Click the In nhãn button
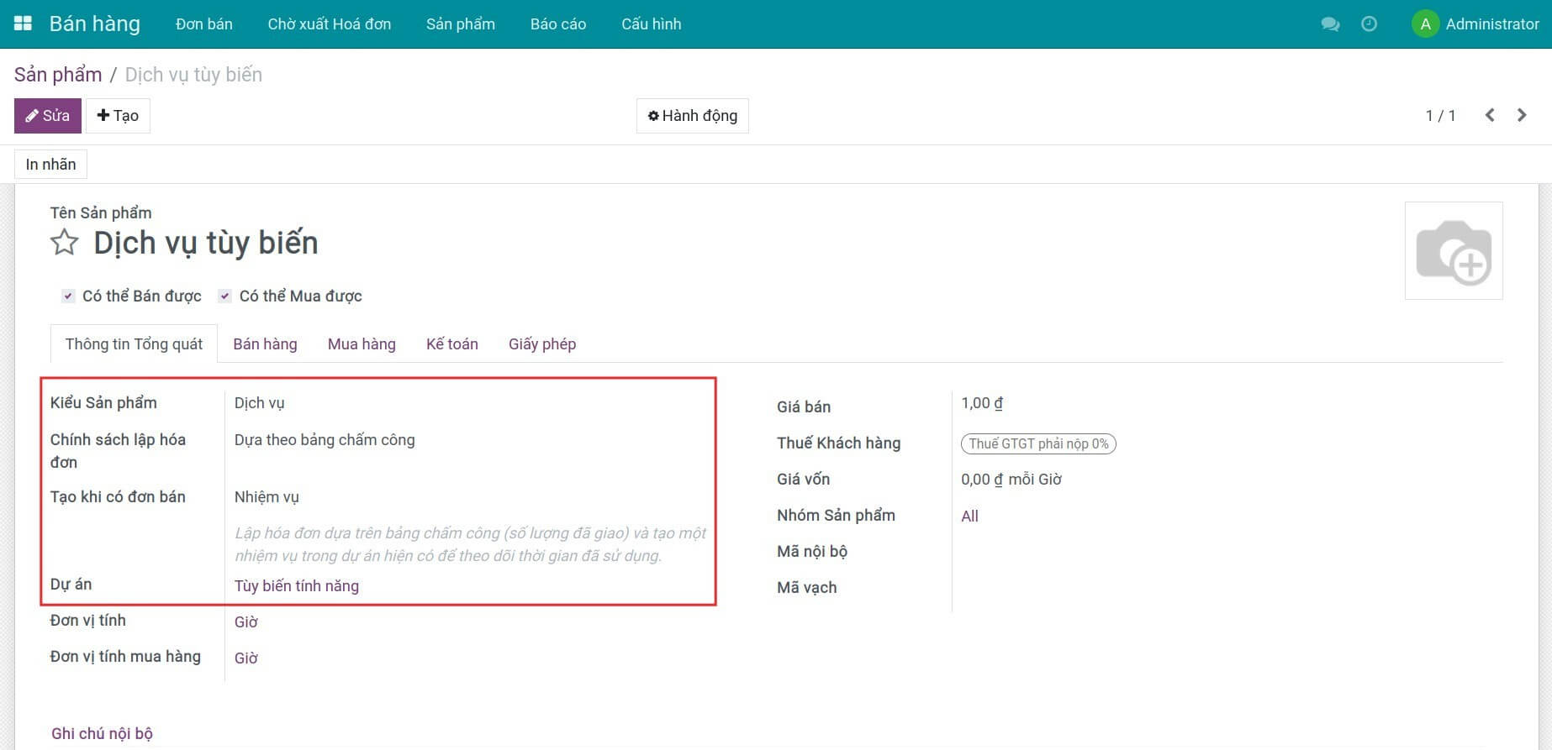 point(50,165)
